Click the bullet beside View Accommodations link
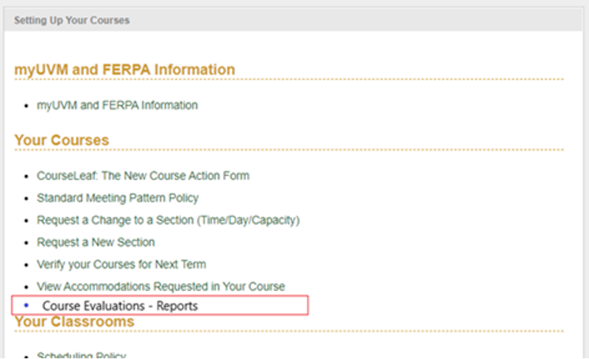The width and height of the screenshot is (589, 359). point(27,287)
